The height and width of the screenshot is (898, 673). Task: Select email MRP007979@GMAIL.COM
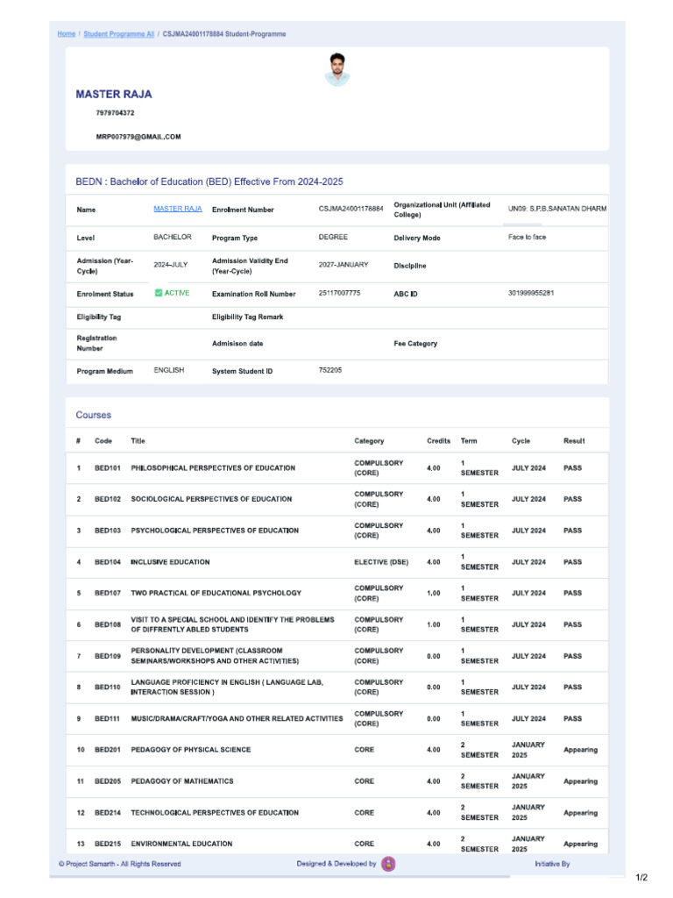pyautogui.click(x=138, y=137)
